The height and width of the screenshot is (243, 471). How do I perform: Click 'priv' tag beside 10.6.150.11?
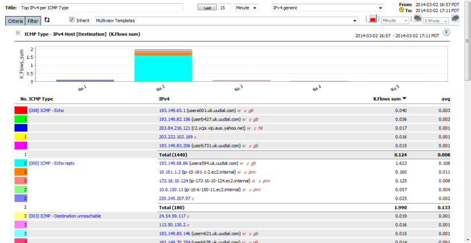(257, 190)
